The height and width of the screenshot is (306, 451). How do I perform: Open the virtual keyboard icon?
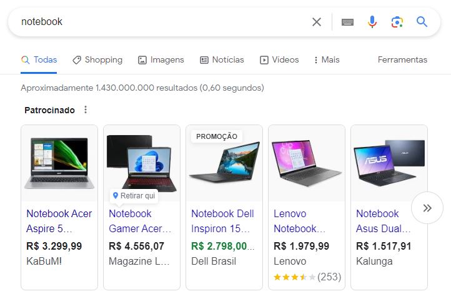point(347,22)
